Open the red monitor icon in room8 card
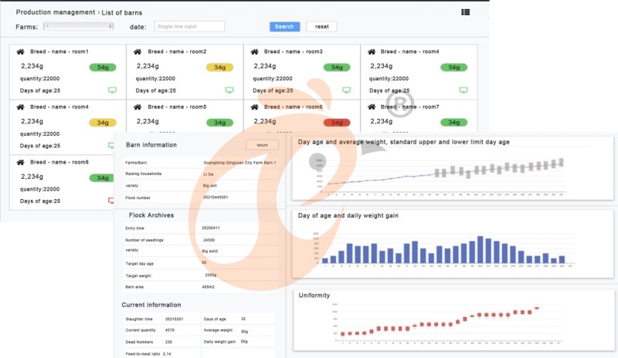618x358 pixels. [x=111, y=201]
